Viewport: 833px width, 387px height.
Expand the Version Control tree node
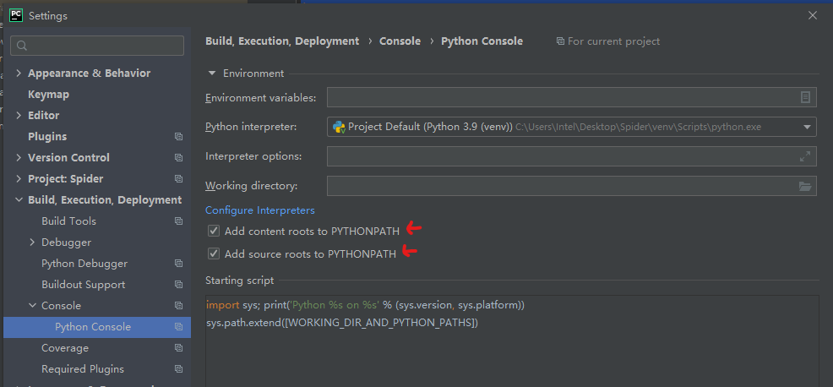[x=19, y=157]
